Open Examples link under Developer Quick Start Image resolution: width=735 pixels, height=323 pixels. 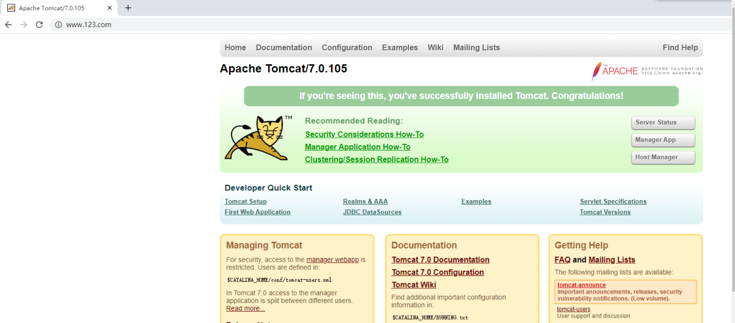476,201
